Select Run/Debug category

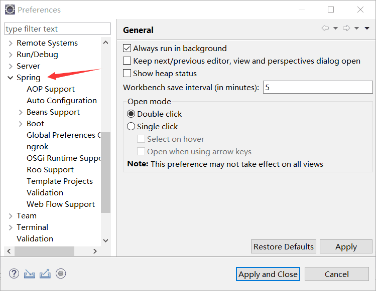37,55
